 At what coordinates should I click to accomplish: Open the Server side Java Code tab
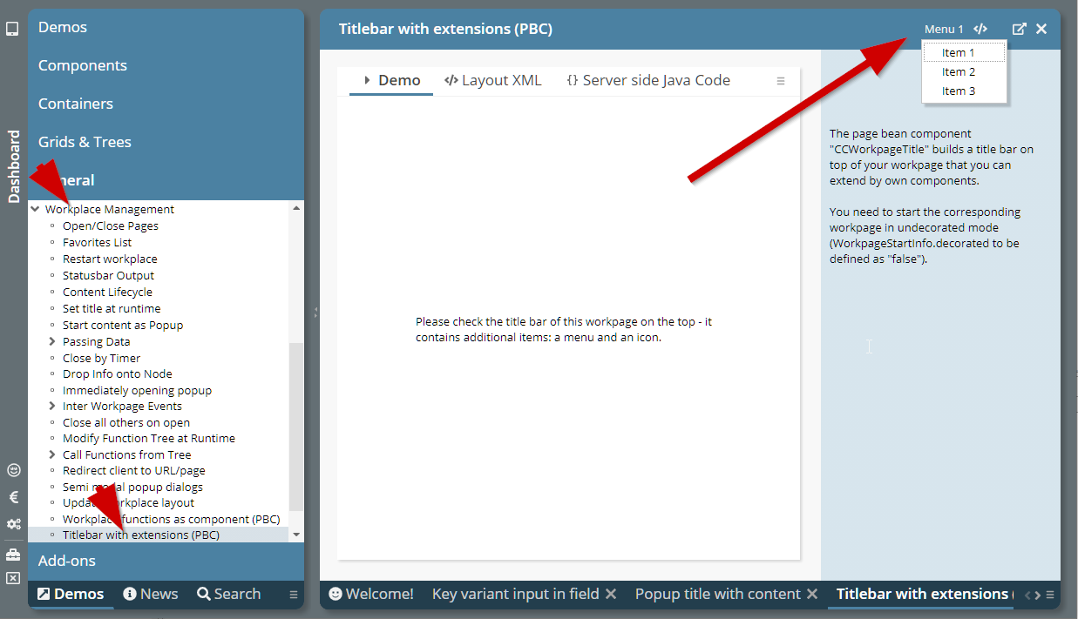(647, 80)
